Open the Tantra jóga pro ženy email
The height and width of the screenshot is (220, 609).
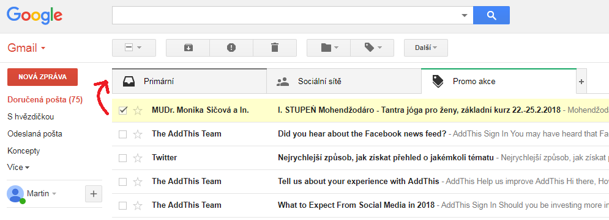[x=419, y=110]
